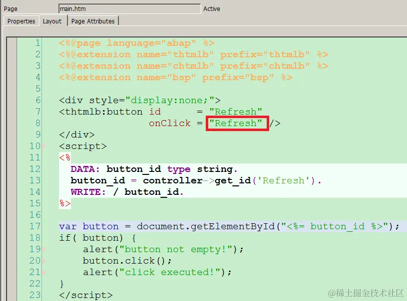407x301 pixels.
Task: Click controller->get_id('Refresh') statement
Action: 196,180
